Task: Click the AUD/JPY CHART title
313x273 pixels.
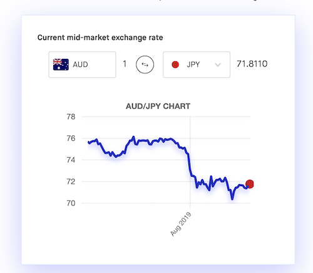Action: click(158, 106)
